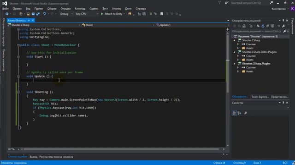The height and width of the screenshot is (165, 295).
Task: Toggle auto-hide pin on Solution Explorer panel
Action: click(283, 21)
